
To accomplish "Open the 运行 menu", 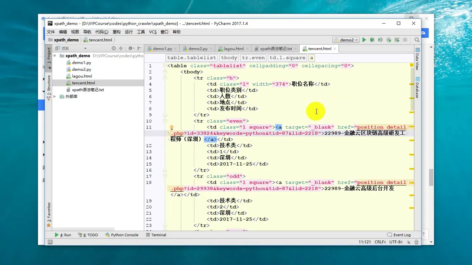I will (x=129, y=32).
